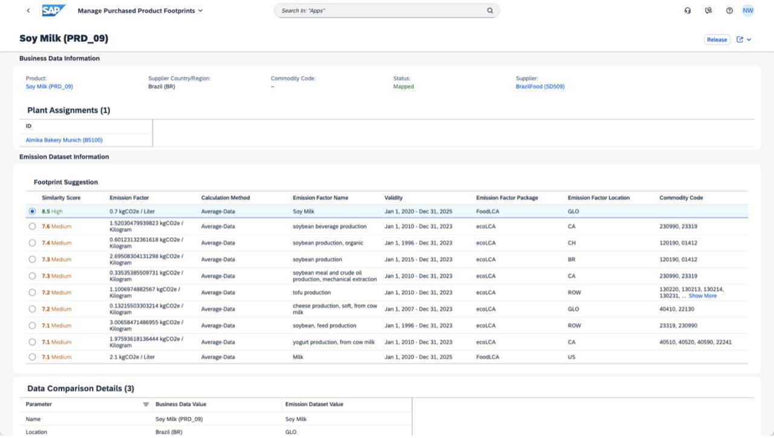Viewport: 774px width, 438px height.
Task: Click the share export icon
Action: coord(740,39)
